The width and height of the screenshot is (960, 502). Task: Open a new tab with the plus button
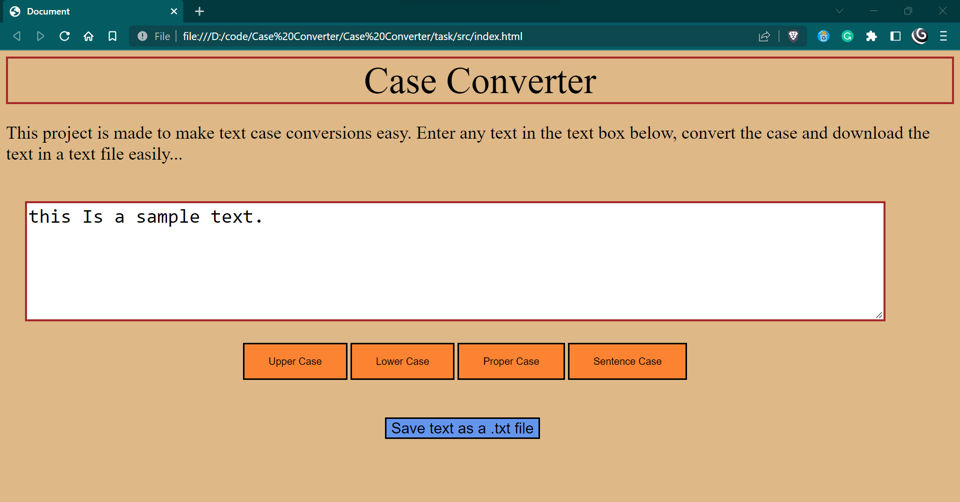[x=199, y=11]
